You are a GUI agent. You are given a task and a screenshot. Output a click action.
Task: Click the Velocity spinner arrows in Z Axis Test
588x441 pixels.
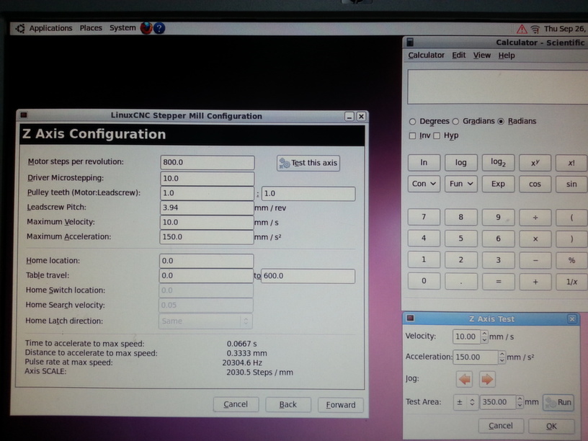484,337
